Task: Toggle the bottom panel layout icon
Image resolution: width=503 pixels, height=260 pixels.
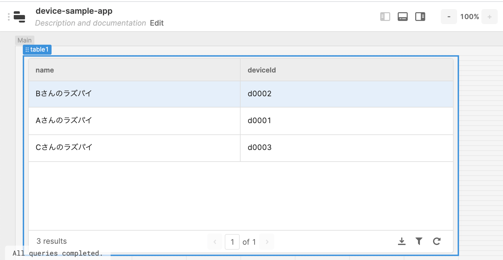Action: click(402, 17)
